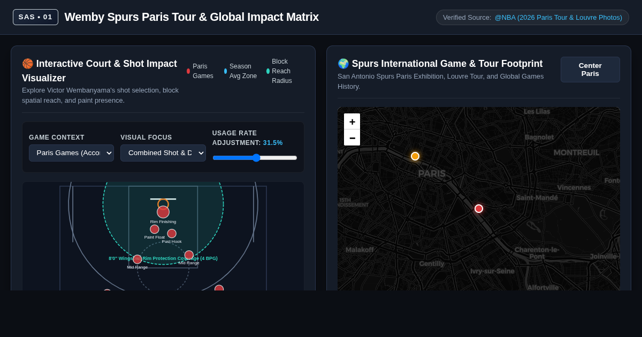Click the globe emoji in footprint title
The height and width of the screenshot is (337, 642).
point(343,64)
